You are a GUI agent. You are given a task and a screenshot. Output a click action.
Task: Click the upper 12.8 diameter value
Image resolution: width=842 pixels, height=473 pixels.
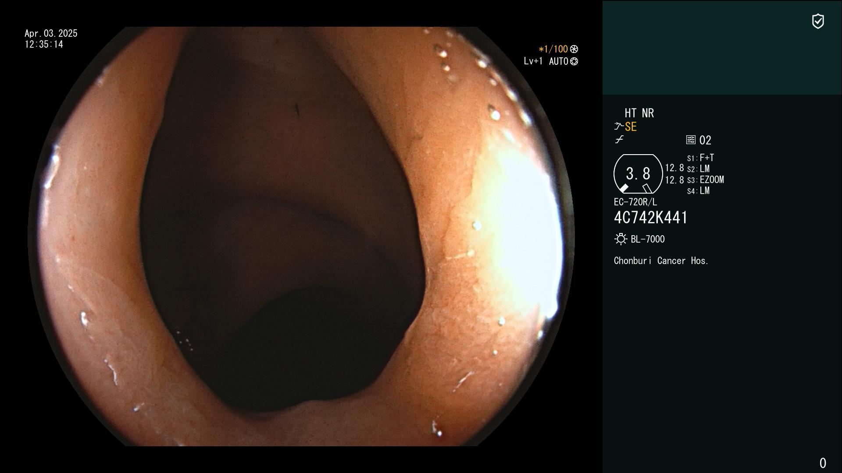pyautogui.click(x=674, y=168)
